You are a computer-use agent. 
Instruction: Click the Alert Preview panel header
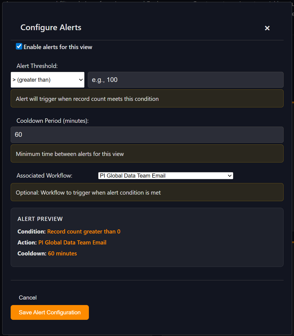[40, 219]
